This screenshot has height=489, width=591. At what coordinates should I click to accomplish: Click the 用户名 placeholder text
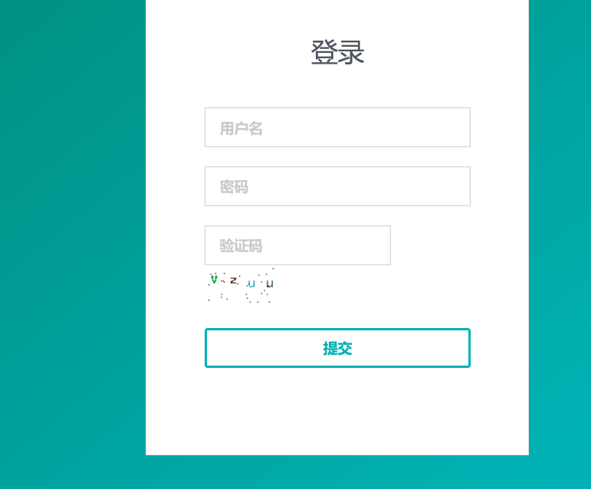tap(241, 129)
